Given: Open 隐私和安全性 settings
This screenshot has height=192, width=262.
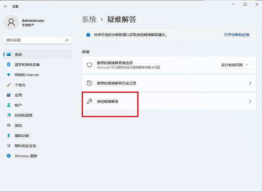Looking at the screenshot, I should coord(25,146).
